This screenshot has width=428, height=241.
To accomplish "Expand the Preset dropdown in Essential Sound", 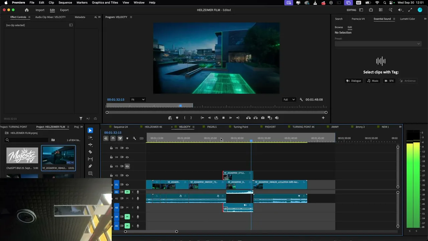I will click(378, 44).
